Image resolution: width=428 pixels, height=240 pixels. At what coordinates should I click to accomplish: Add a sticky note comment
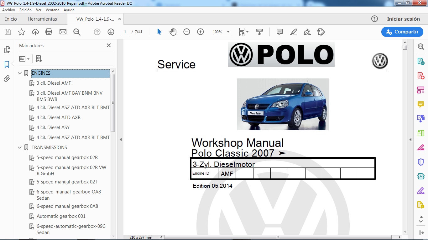click(279, 32)
